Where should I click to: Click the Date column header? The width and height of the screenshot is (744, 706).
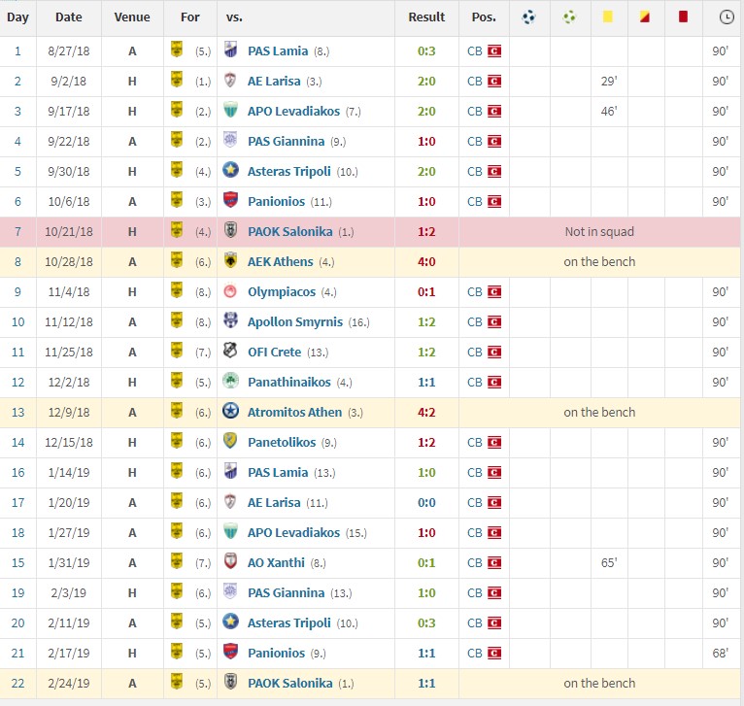click(x=68, y=17)
